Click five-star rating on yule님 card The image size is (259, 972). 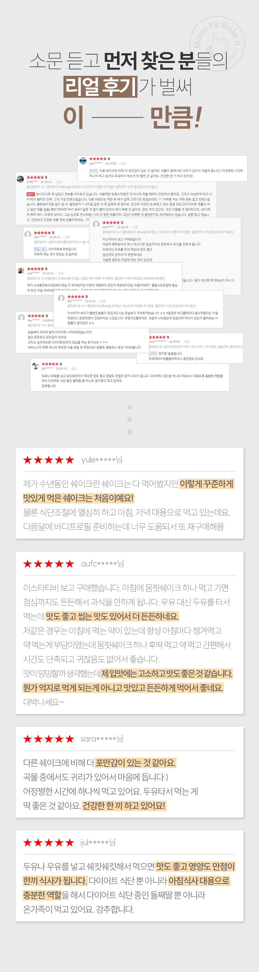click(x=48, y=460)
